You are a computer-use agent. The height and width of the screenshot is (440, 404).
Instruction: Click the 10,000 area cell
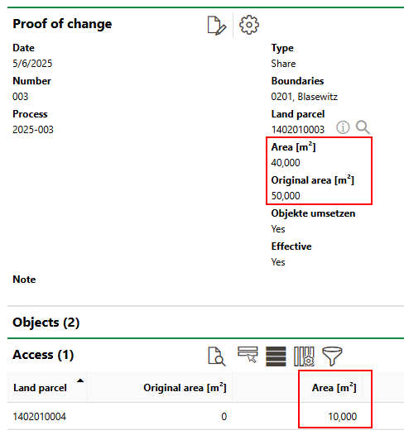(x=343, y=417)
